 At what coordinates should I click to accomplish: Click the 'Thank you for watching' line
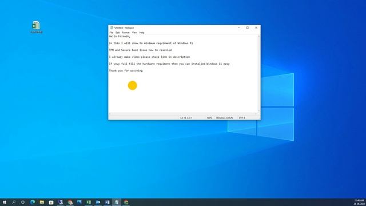click(126, 70)
